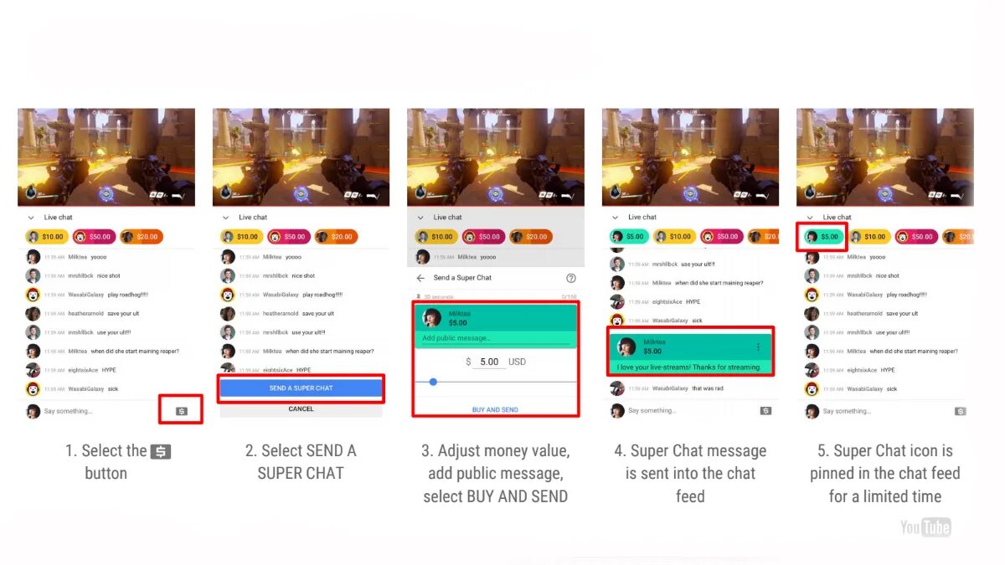Click CANCEL under Send a Super Chat button
The image size is (1005, 565).
coord(301,409)
